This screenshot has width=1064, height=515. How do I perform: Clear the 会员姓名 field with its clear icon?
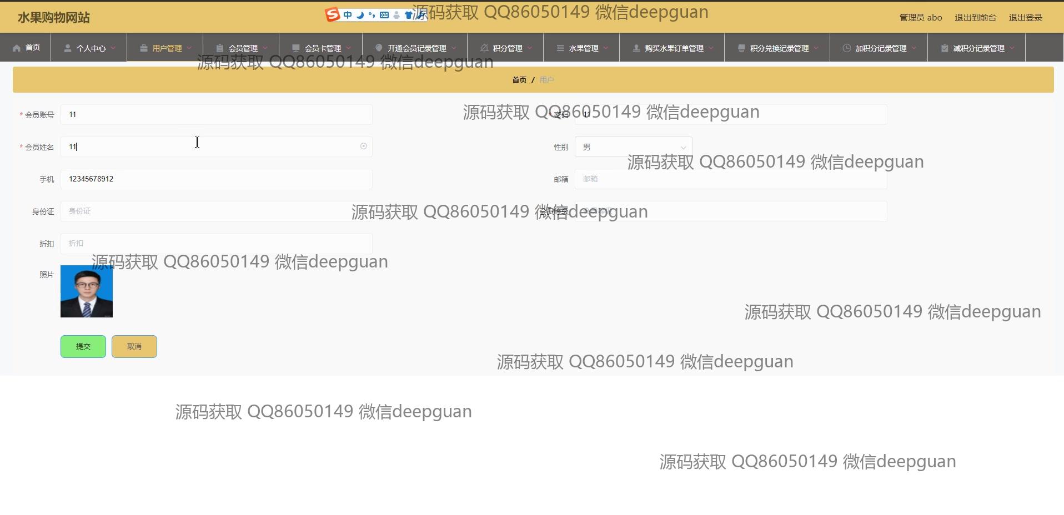364,147
